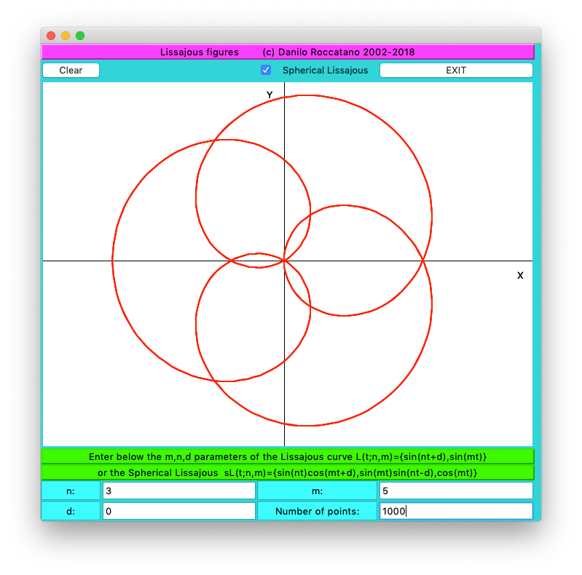Click the green Spherical Lissajous formula label

pyautogui.click(x=288, y=472)
